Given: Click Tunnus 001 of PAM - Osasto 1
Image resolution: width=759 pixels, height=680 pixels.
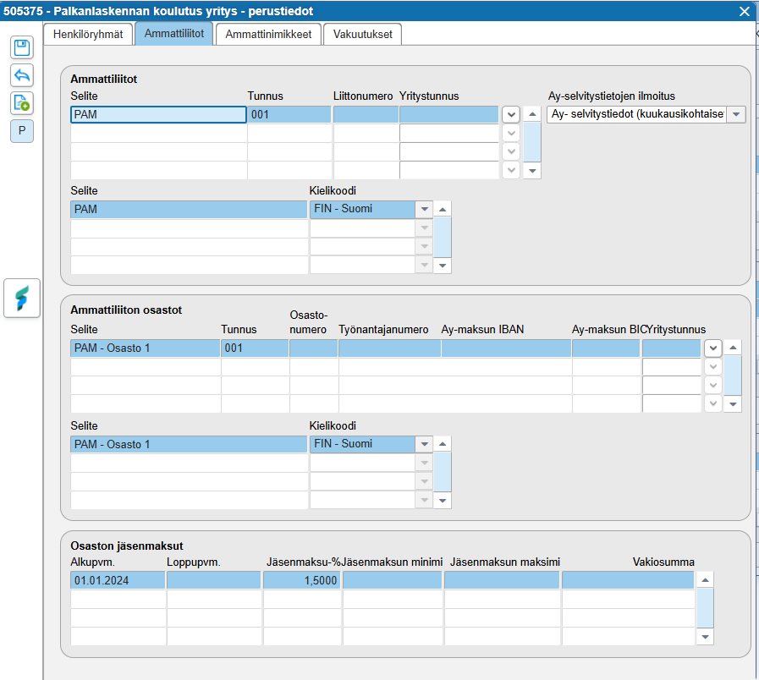Looking at the screenshot, I should tap(255, 348).
